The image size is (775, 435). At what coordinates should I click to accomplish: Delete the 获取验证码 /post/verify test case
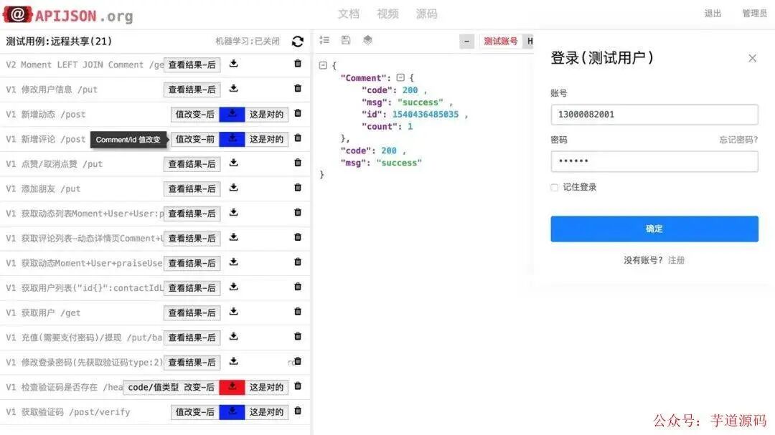pyautogui.click(x=298, y=411)
